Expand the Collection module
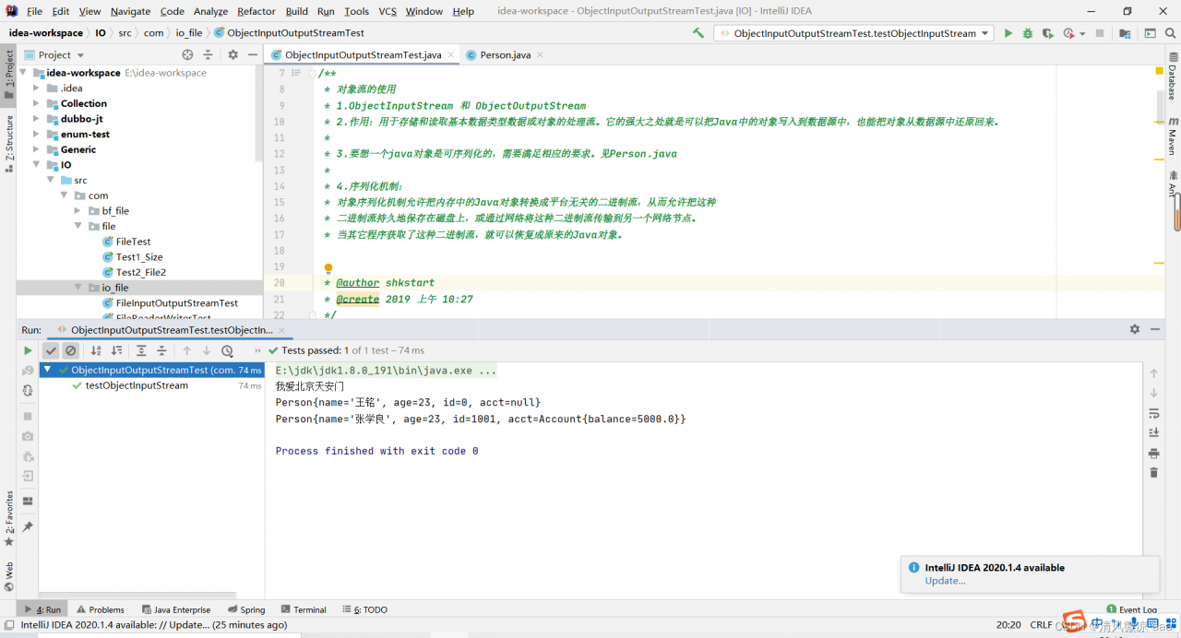The image size is (1181, 638). click(x=36, y=103)
